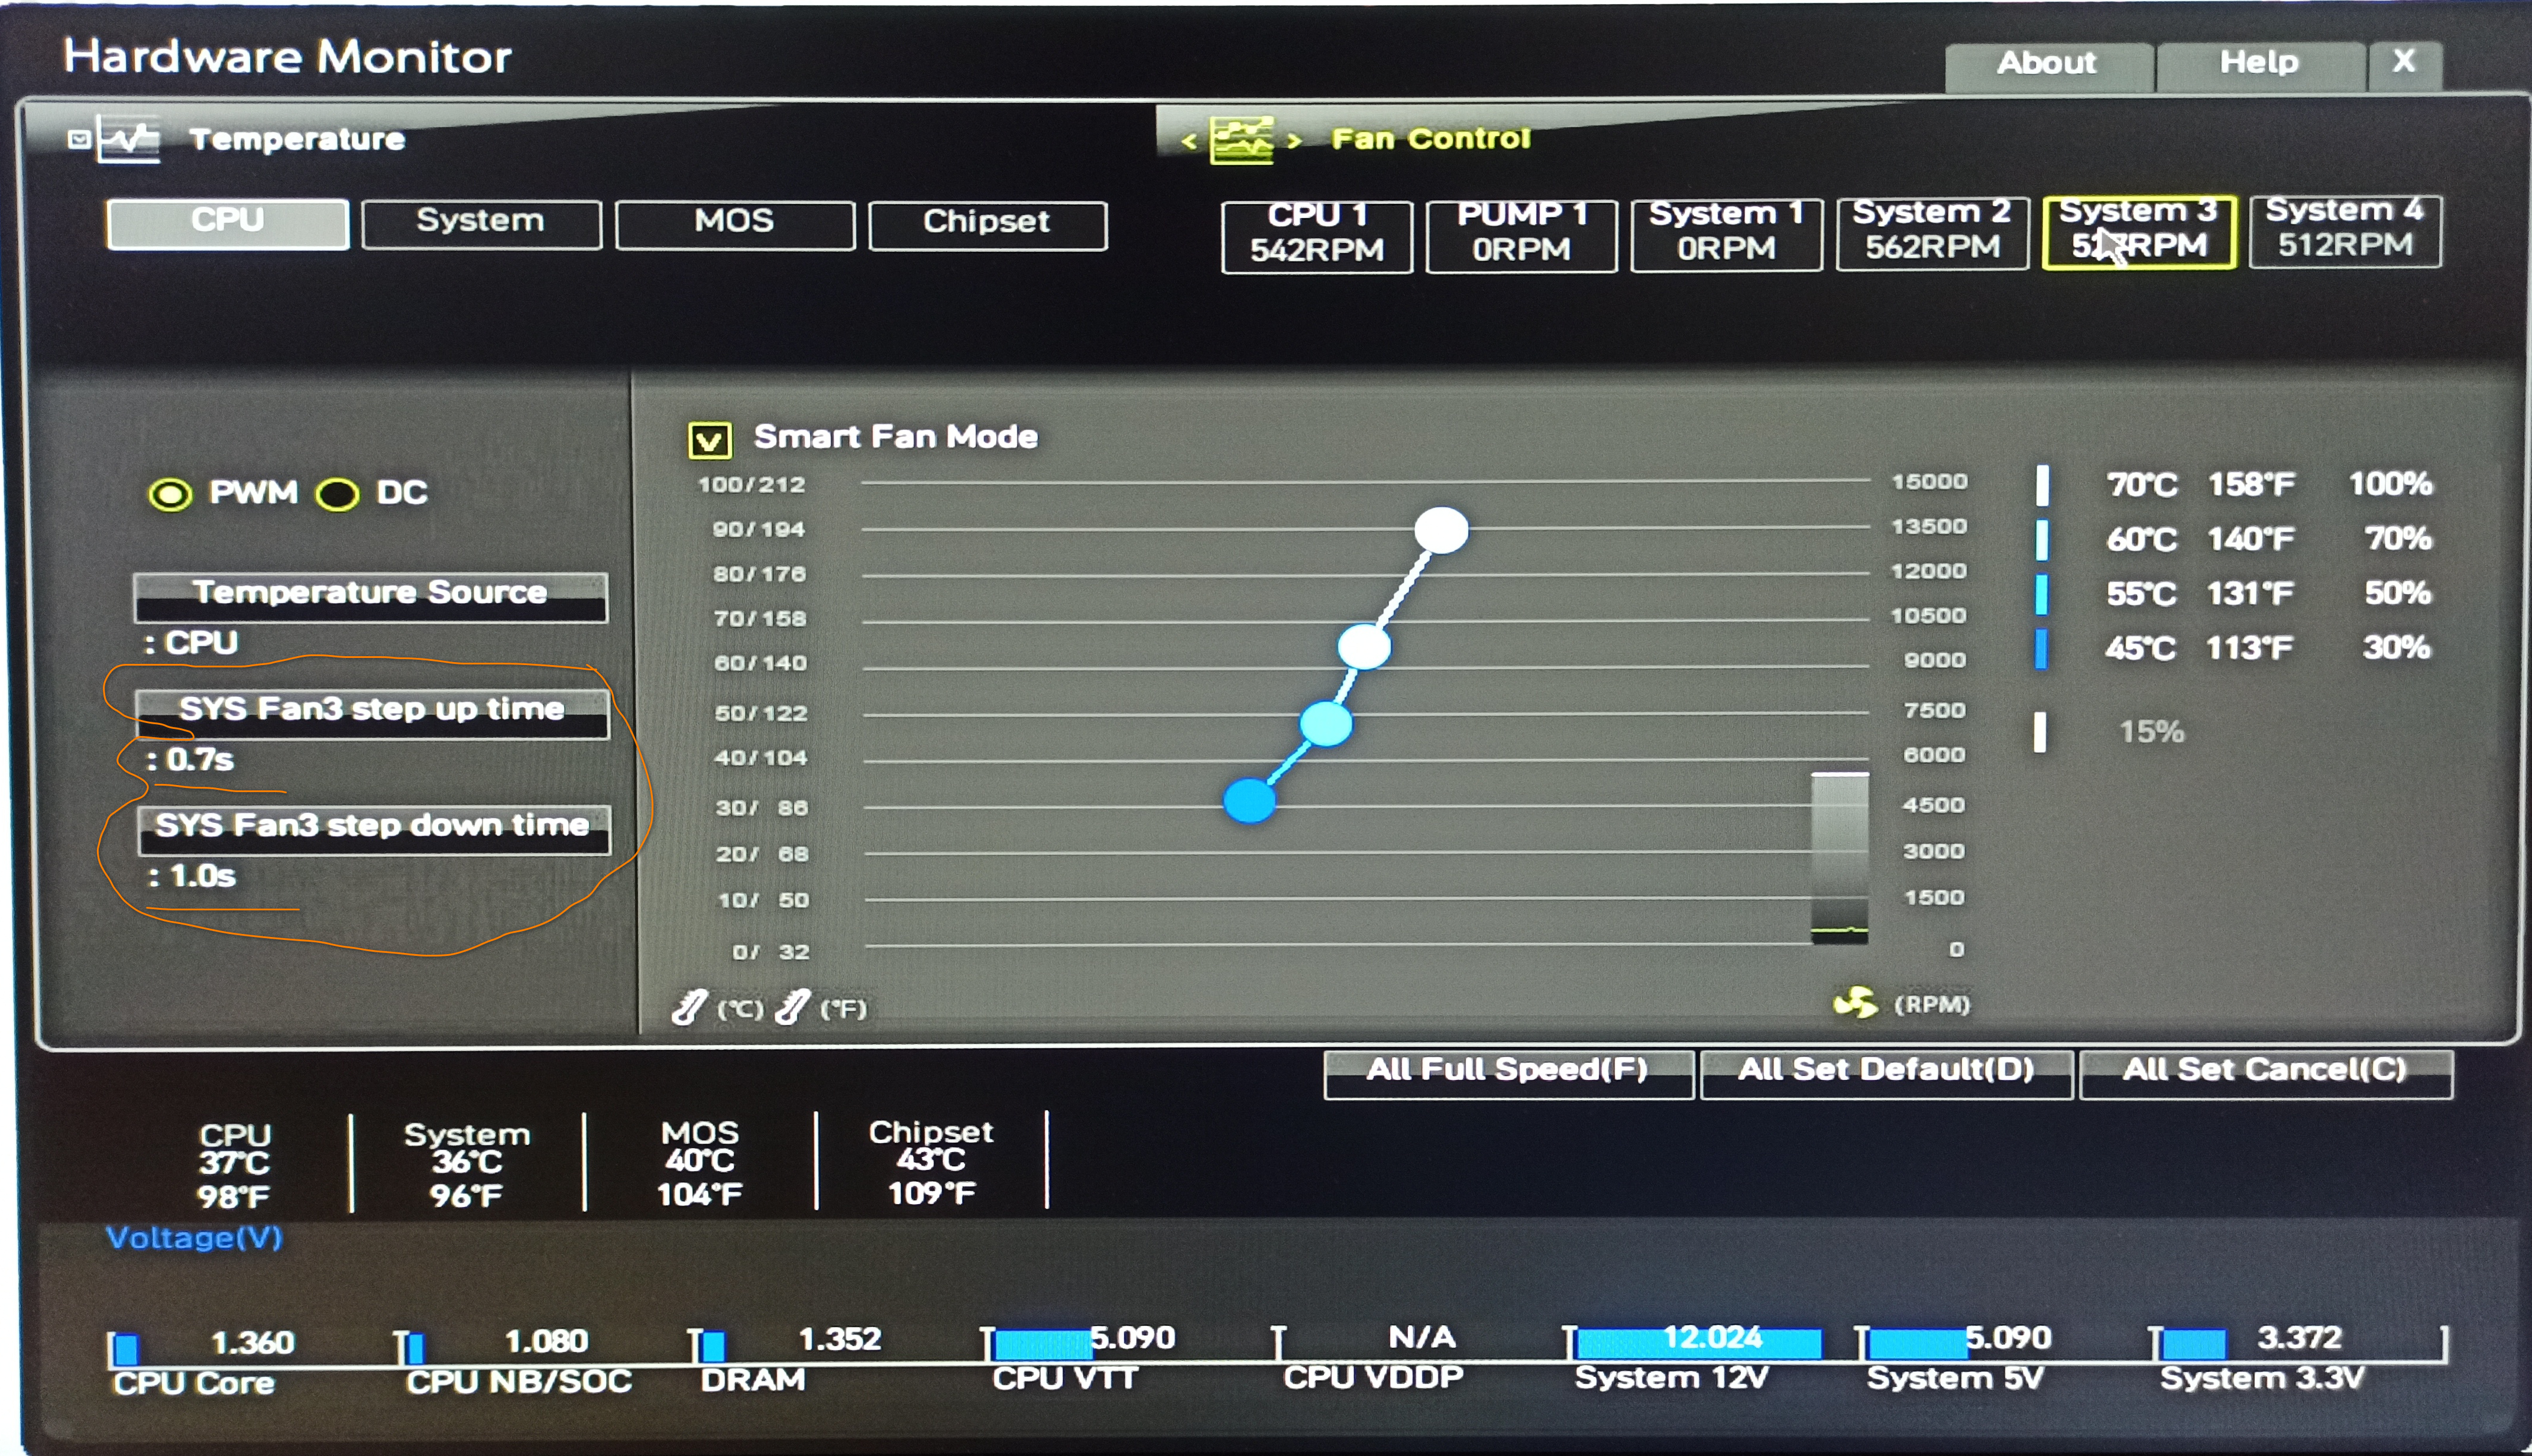Click the topmost white fan curve point
The height and width of the screenshot is (1456, 2532).
click(x=1441, y=530)
